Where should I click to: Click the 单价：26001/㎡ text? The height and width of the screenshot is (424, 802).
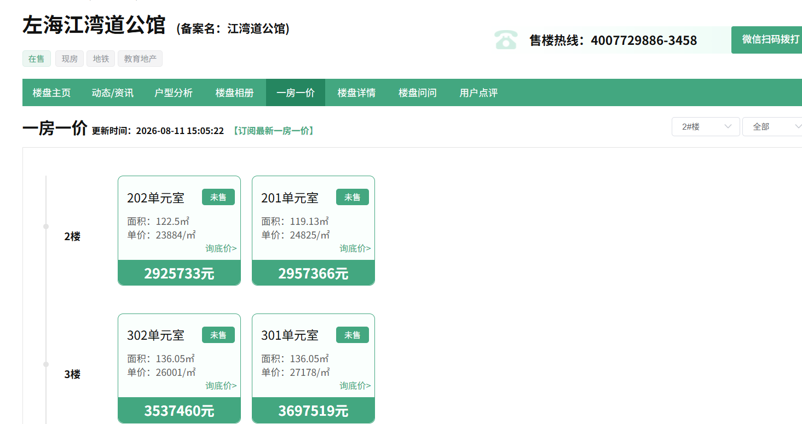(161, 373)
